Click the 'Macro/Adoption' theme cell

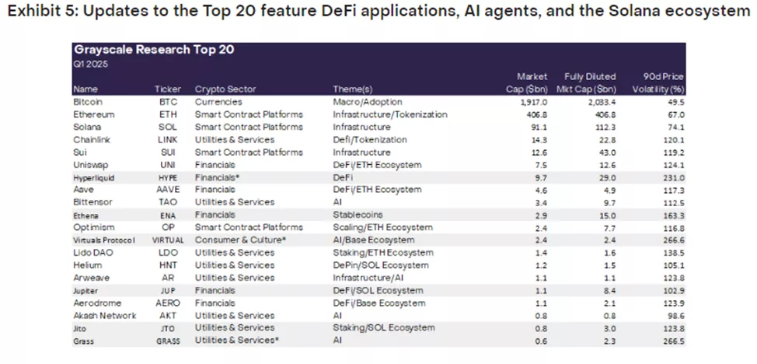click(368, 102)
